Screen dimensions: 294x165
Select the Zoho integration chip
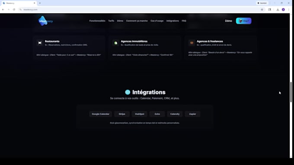(x=157, y=114)
